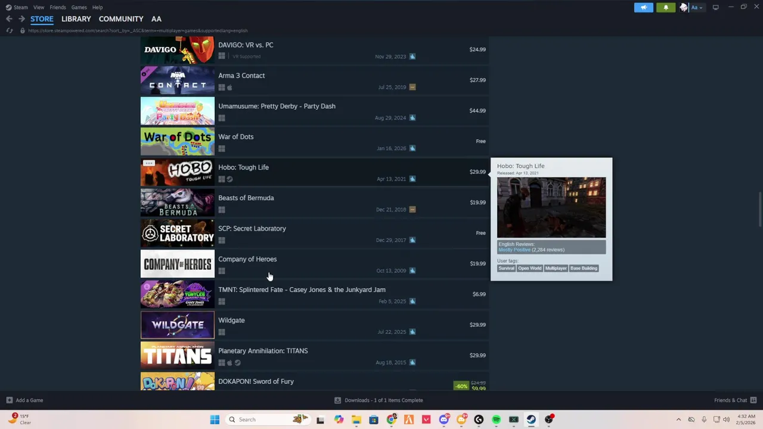
Task: Click the Arma 3 Contact mixed review icon
Action: (412, 87)
